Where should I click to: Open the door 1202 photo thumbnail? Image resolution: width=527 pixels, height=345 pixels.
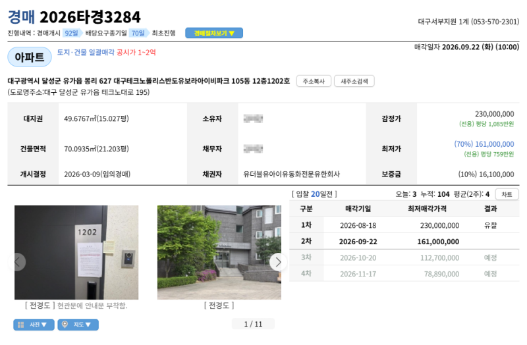pyautogui.click(x=76, y=252)
